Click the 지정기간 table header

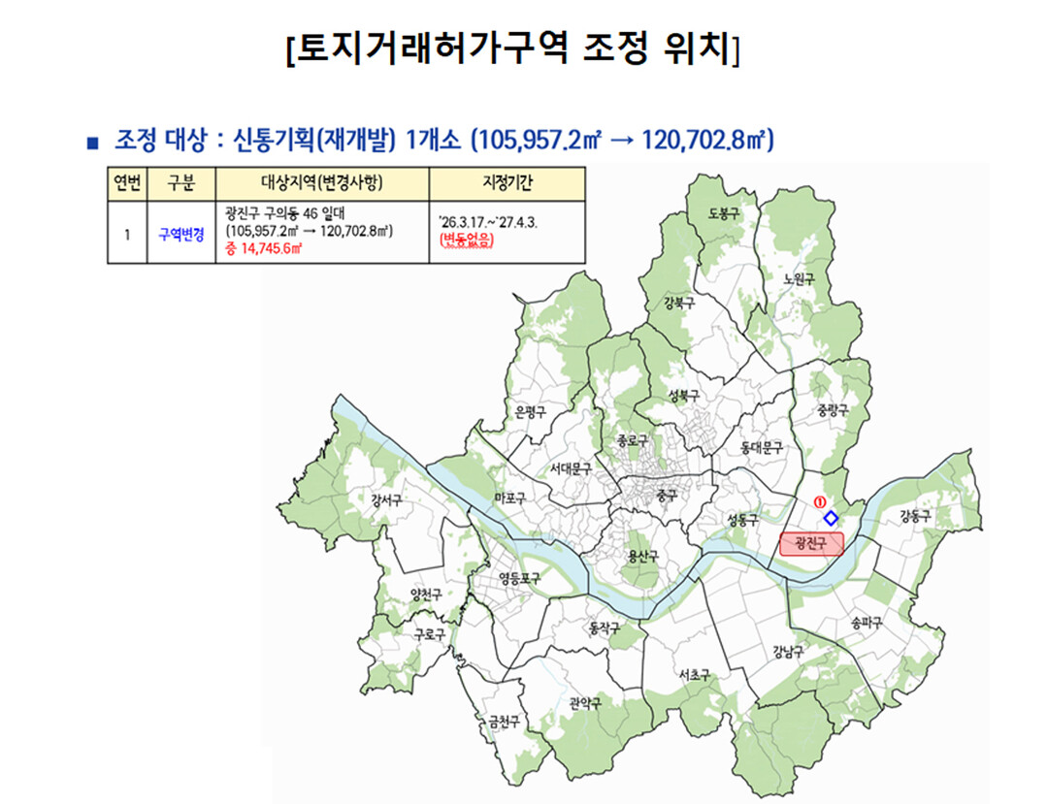[507, 183]
